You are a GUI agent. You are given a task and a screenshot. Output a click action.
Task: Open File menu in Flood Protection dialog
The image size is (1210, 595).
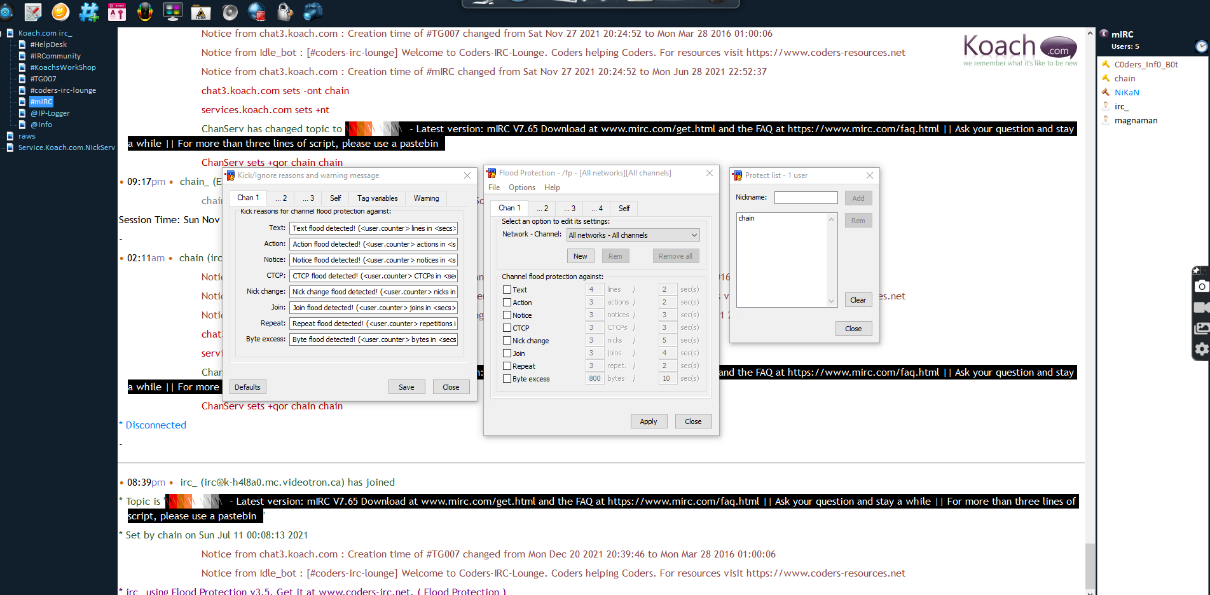494,188
